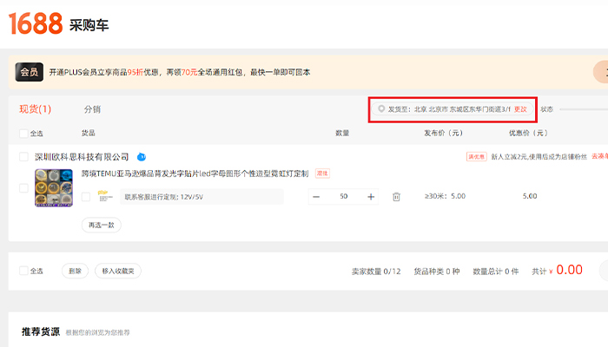Click the quantity input field showing 50
This screenshot has height=347, width=608.
coord(344,197)
